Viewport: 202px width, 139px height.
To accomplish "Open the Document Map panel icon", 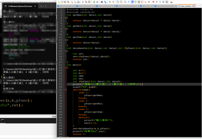I will pos(139,2).
